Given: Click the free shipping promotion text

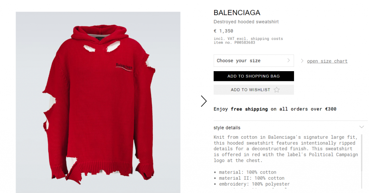Looking at the screenshot, I should (275, 109).
